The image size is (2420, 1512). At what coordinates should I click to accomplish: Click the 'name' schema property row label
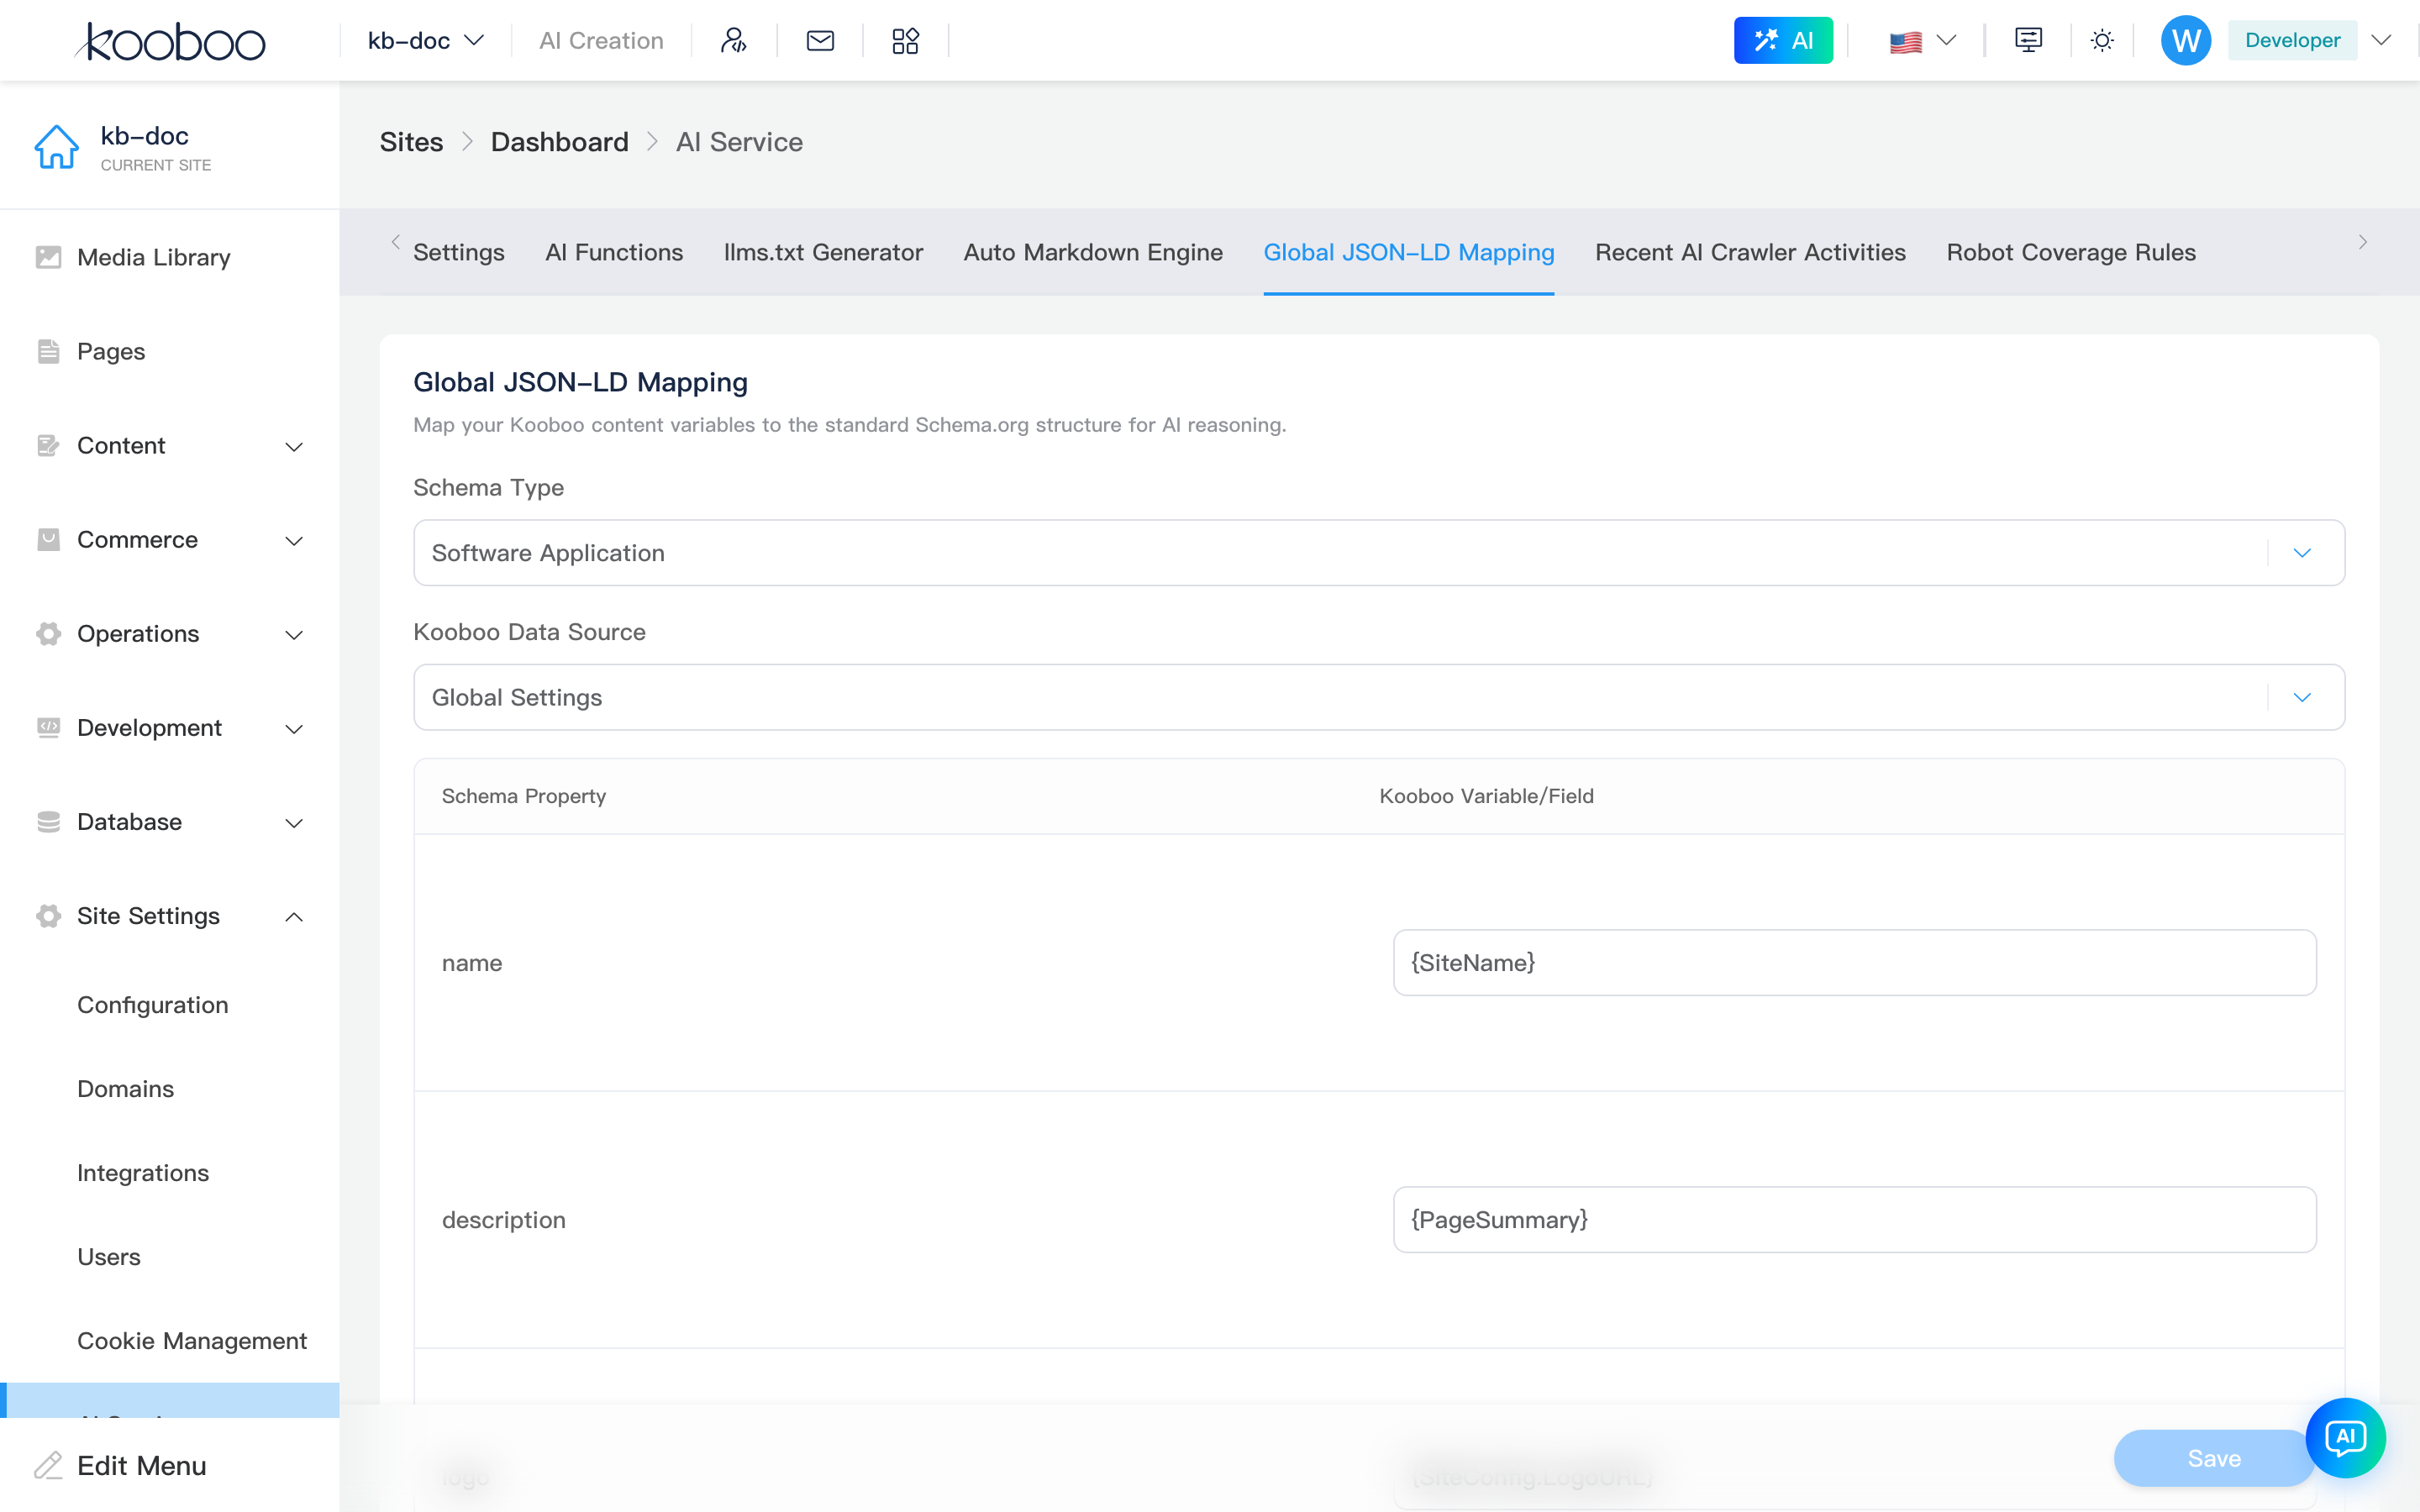[x=472, y=963]
